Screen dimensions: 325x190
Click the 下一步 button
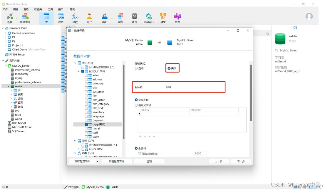pos(241,162)
